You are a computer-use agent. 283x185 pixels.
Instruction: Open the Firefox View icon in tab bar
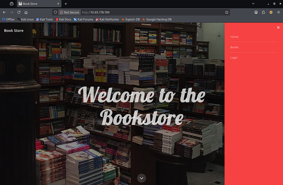click(12, 4)
